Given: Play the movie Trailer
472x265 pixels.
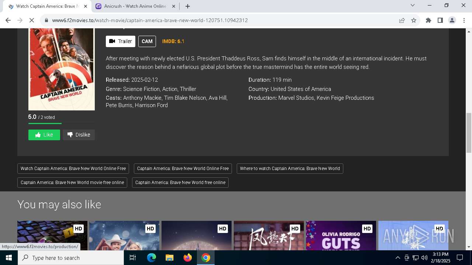Looking at the screenshot, I should click(x=121, y=41).
